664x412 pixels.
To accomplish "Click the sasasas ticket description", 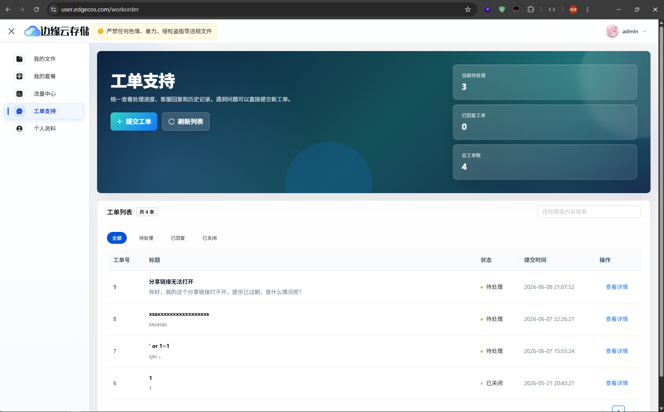I will pos(158,325).
